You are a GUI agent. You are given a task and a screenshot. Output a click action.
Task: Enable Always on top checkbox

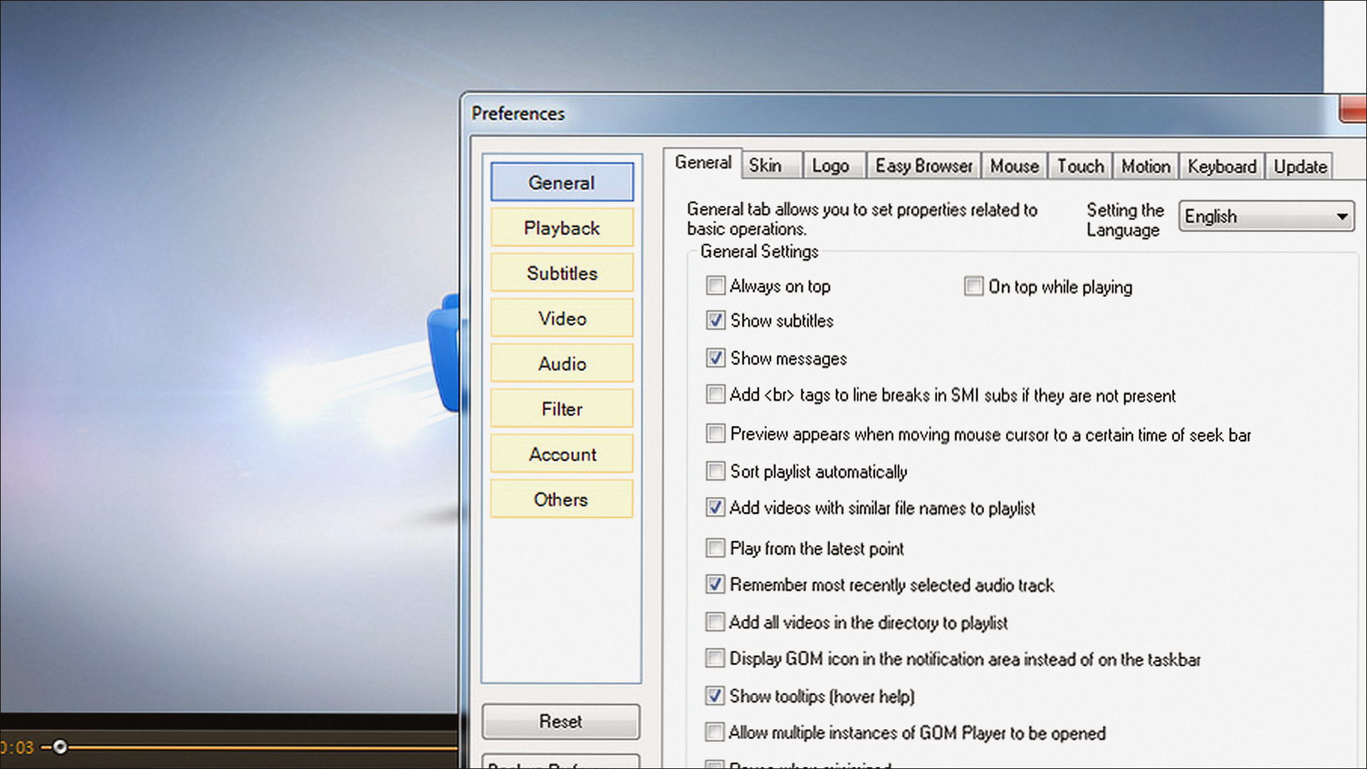[716, 286]
